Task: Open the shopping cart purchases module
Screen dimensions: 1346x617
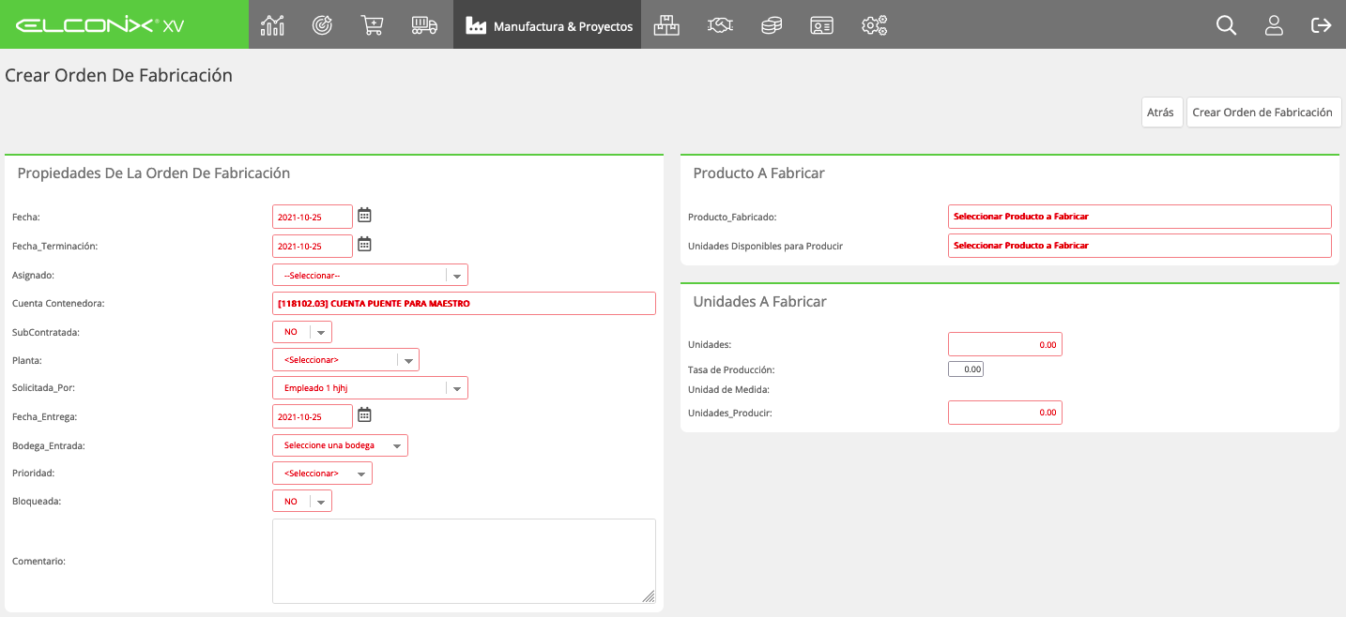Action: pyautogui.click(x=373, y=25)
